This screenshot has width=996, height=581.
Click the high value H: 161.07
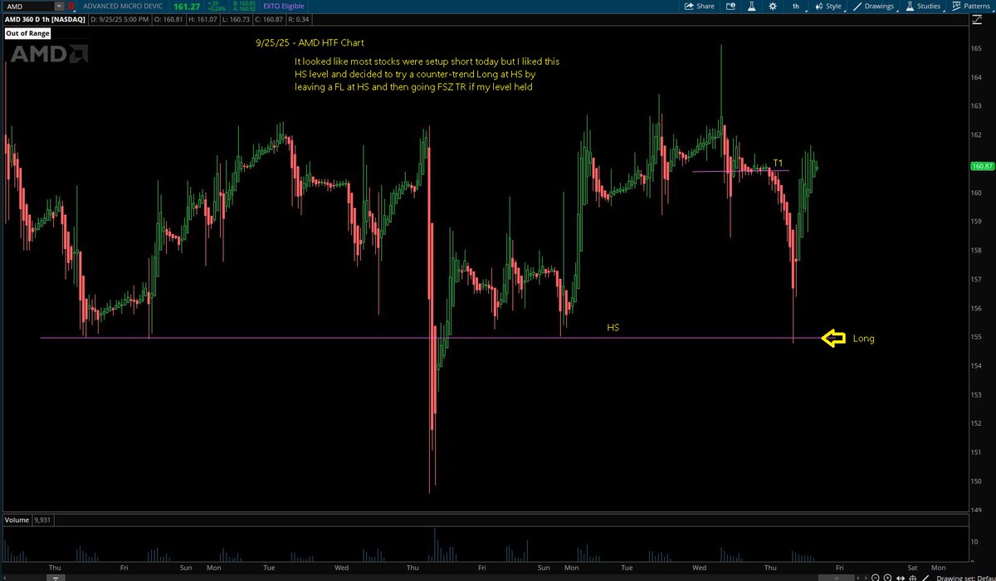click(203, 19)
